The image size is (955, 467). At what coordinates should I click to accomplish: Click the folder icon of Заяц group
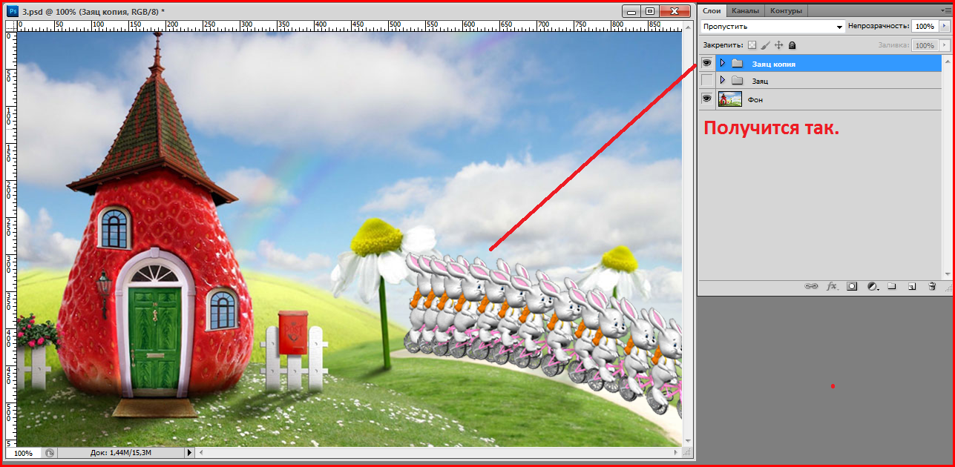(x=737, y=81)
